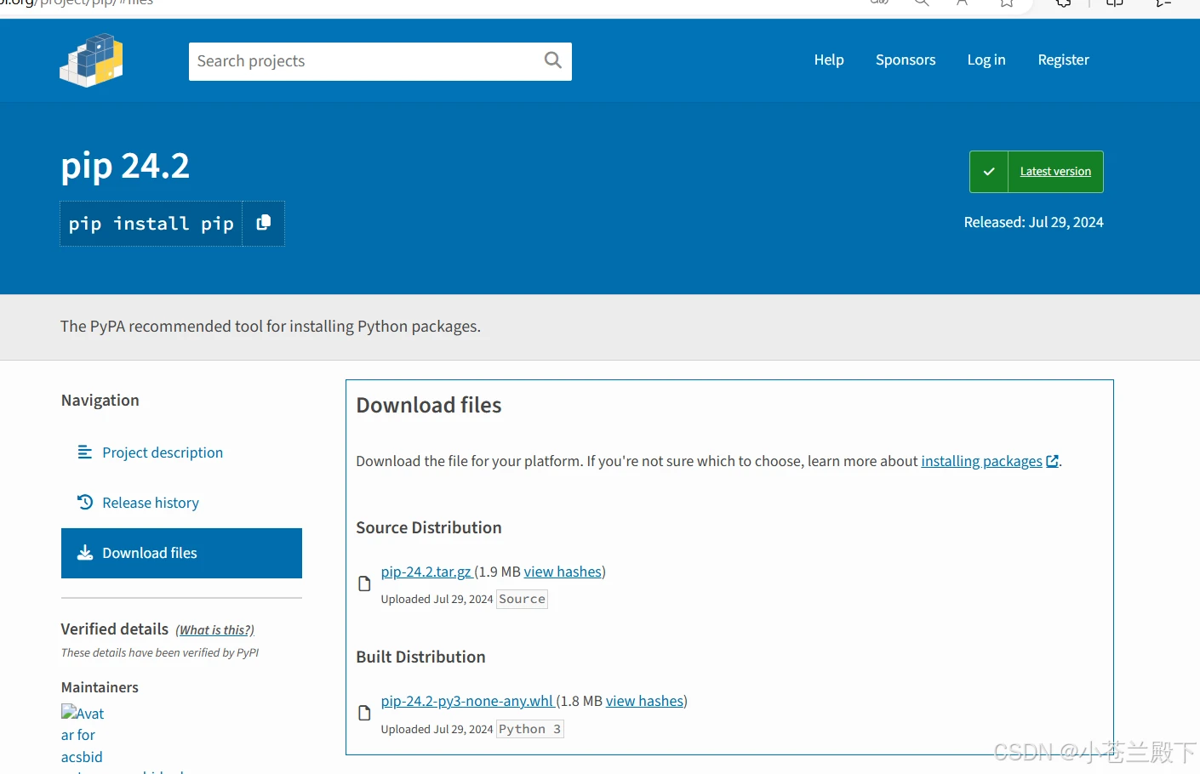The height and width of the screenshot is (774, 1200).
Task: Click the What is this? link
Action: point(214,630)
